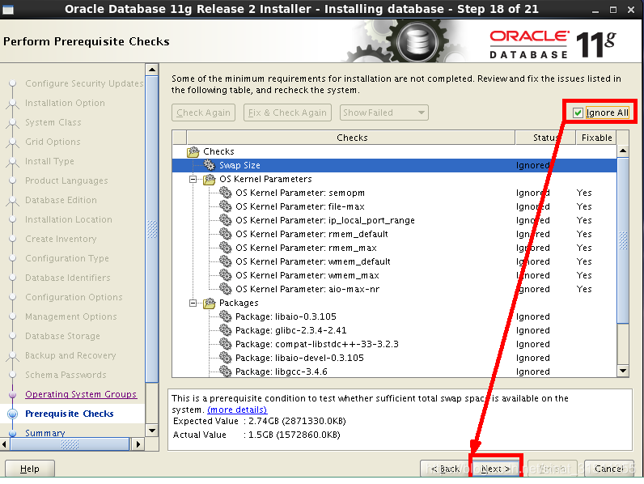
Task: Click the ip_local_port_range gear icon
Action: [226, 220]
